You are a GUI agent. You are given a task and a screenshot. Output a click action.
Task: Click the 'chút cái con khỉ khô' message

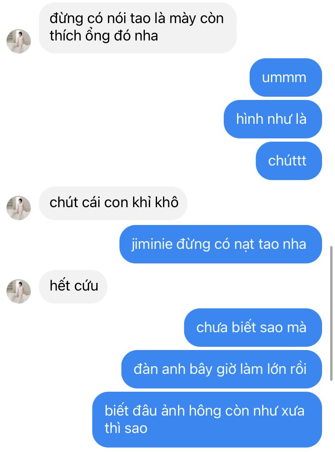click(113, 203)
